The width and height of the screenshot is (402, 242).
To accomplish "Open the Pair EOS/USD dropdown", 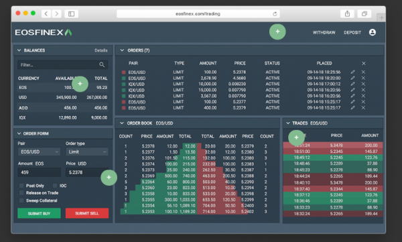I will (x=39, y=152).
